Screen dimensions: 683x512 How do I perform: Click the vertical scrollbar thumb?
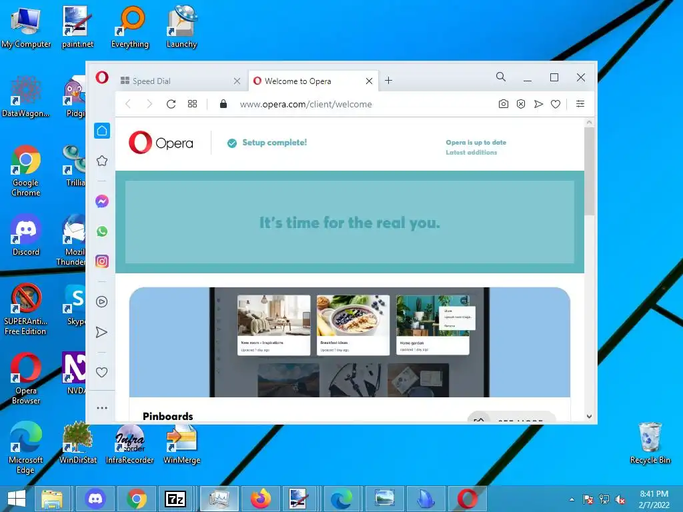(590, 171)
